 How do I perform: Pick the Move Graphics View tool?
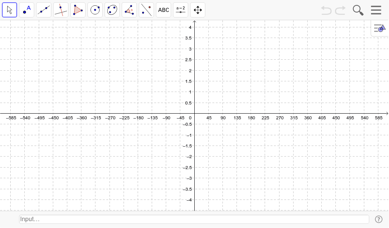pyautogui.click(x=198, y=10)
